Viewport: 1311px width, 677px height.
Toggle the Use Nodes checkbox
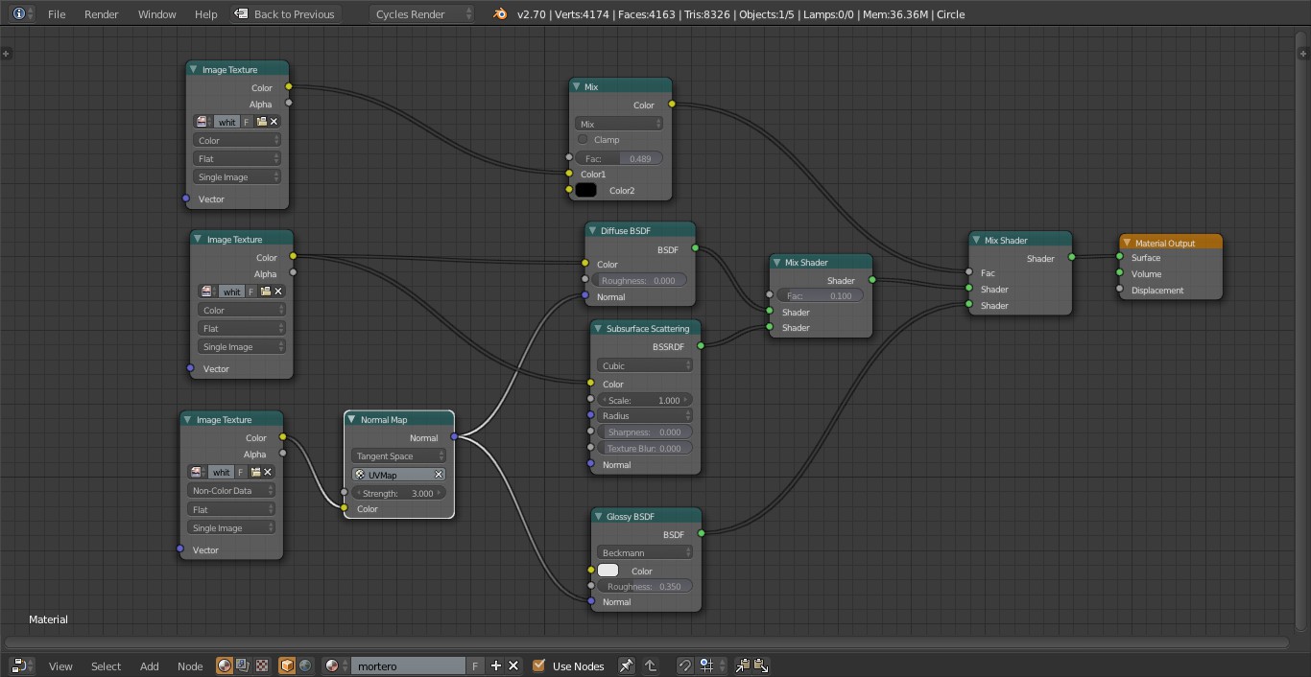[x=538, y=665]
